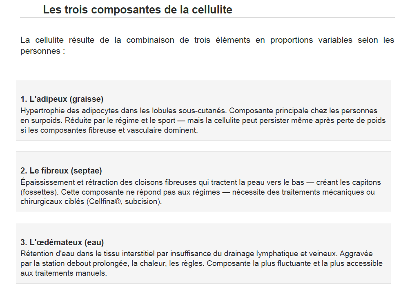Select the "1. L'adipeux (graisse)" heading

[x=62, y=99]
